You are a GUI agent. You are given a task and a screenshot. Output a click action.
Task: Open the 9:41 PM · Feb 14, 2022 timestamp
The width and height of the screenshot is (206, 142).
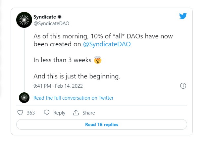[x=58, y=86]
